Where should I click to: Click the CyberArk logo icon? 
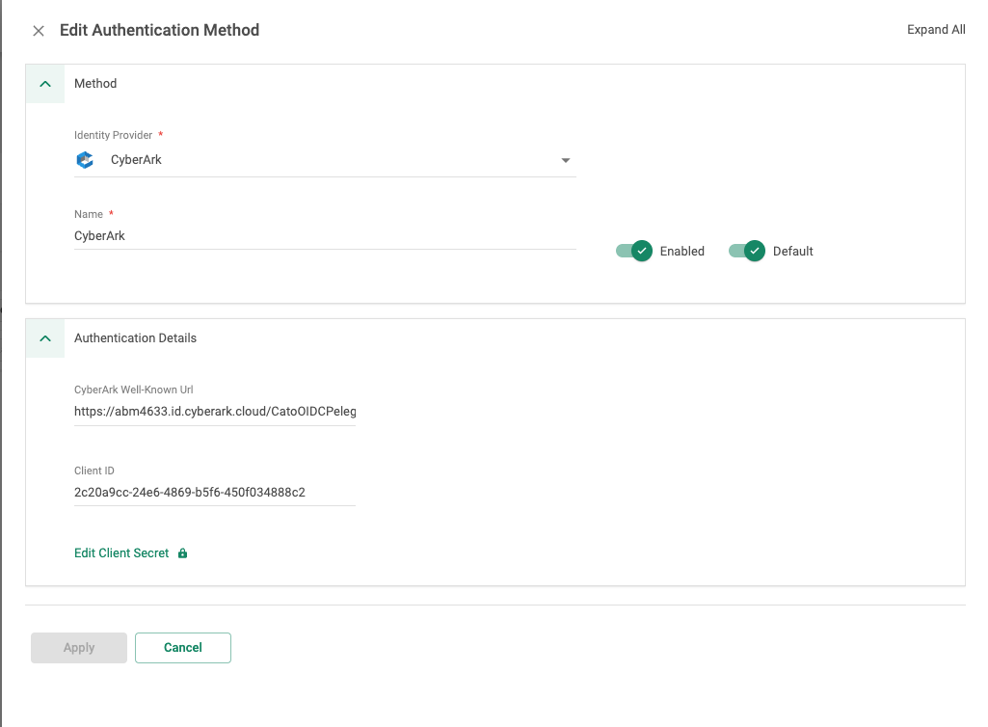pyautogui.click(x=85, y=160)
